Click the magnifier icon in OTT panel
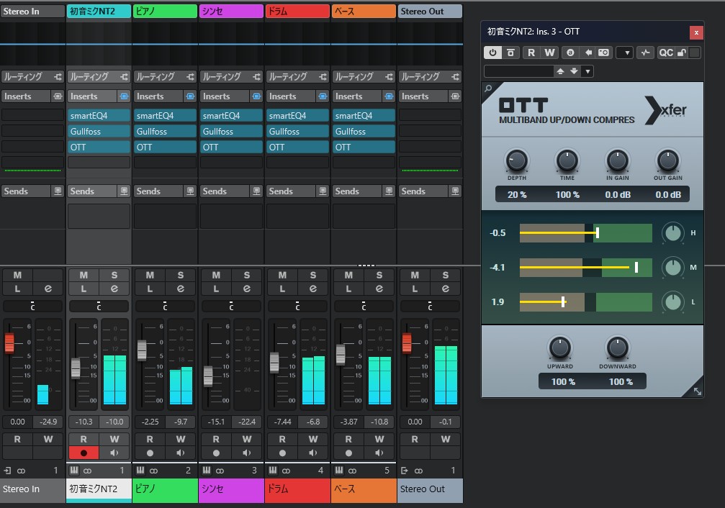Viewport: 725px width, 508px height. tap(489, 89)
